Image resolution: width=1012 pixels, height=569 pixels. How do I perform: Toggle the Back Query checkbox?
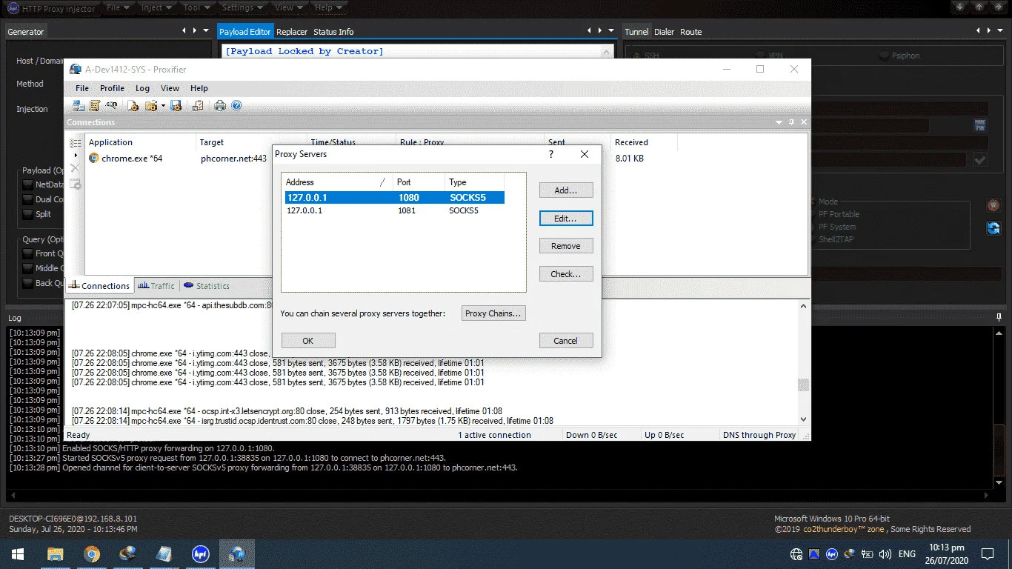pyautogui.click(x=28, y=283)
